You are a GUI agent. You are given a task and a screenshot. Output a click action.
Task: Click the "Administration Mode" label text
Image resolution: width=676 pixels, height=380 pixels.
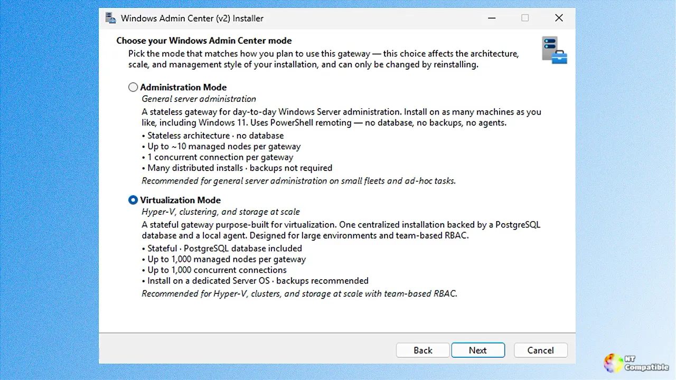pyautogui.click(x=183, y=87)
